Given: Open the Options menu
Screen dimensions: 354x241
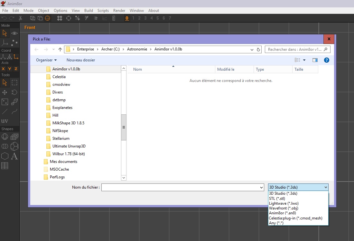Looking at the screenshot, I should pos(61,11).
